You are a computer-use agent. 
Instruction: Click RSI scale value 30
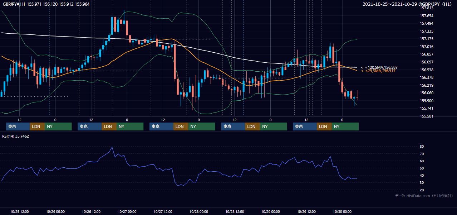coord(422,182)
